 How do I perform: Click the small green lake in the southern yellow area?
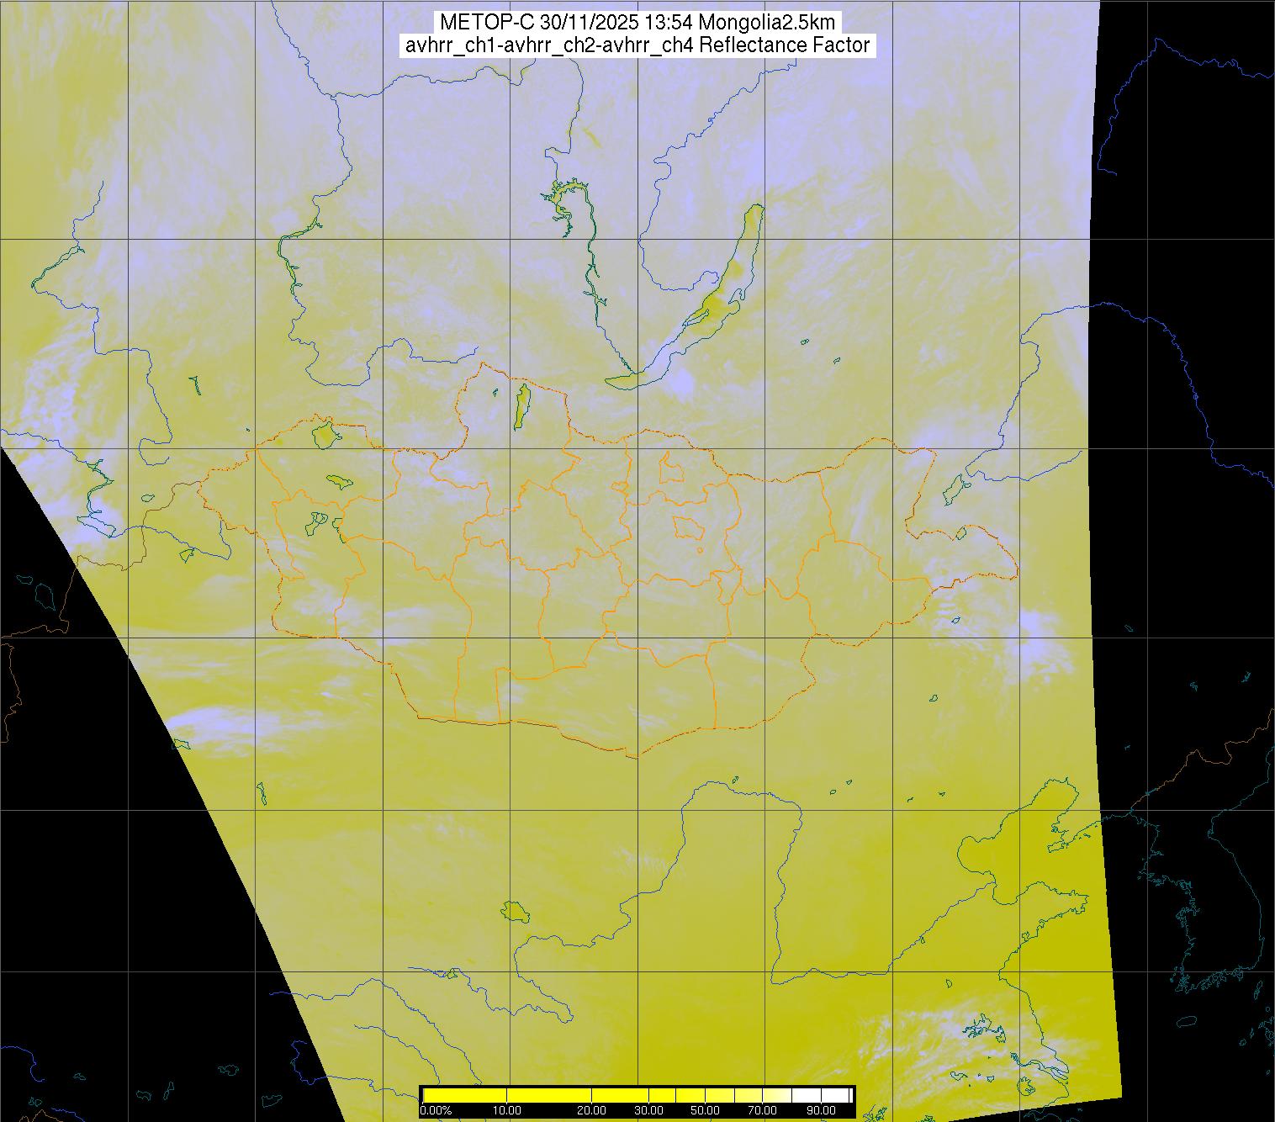tap(514, 911)
